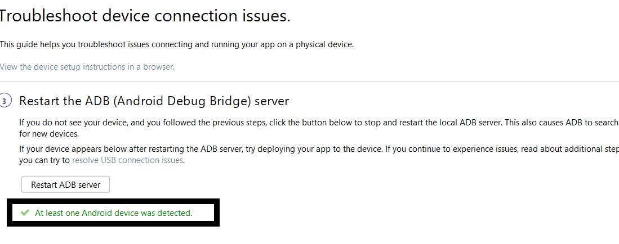Select the Android device detected status message
The height and width of the screenshot is (244, 619).
pyautogui.click(x=113, y=213)
